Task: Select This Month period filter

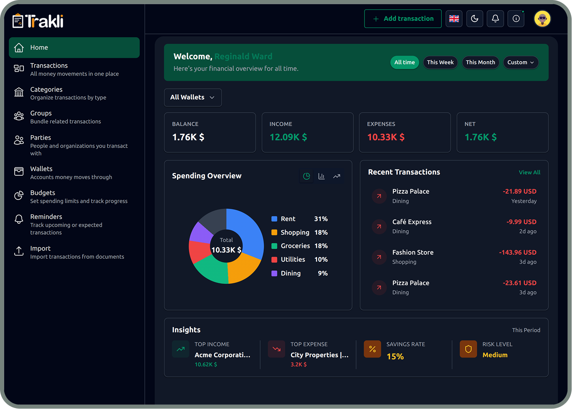Action: (x=480, y=62)
